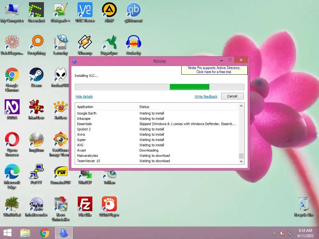The height and width of the screenshot is (239, 319).
Task: Open Chrome from the taskbar
Action: tap(45, 233)
